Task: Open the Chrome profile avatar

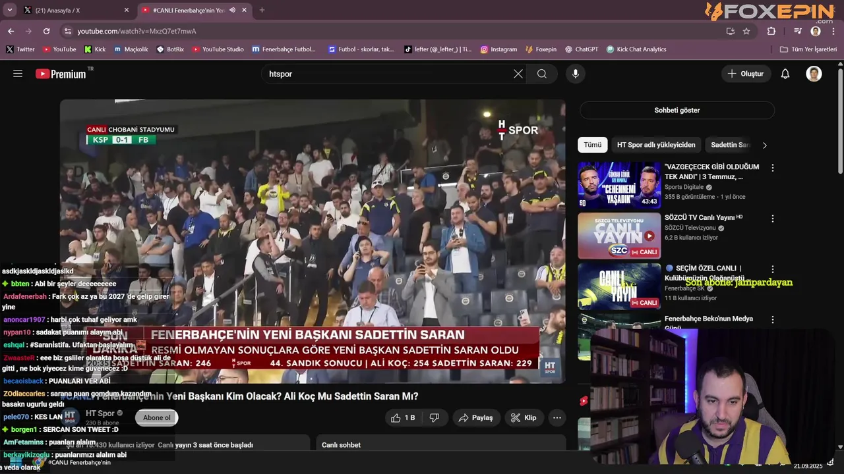Action: 816,31
